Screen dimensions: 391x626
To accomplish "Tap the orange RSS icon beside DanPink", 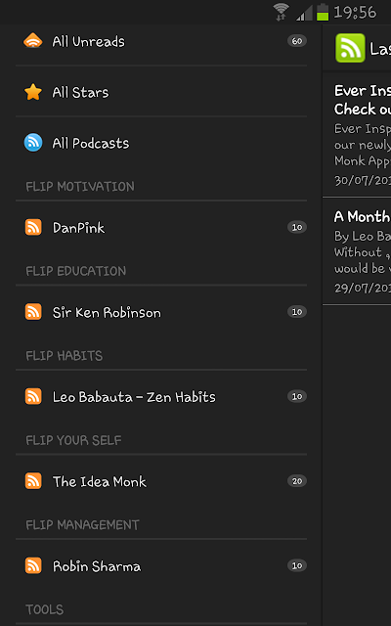I will click(x=33, y=227).
